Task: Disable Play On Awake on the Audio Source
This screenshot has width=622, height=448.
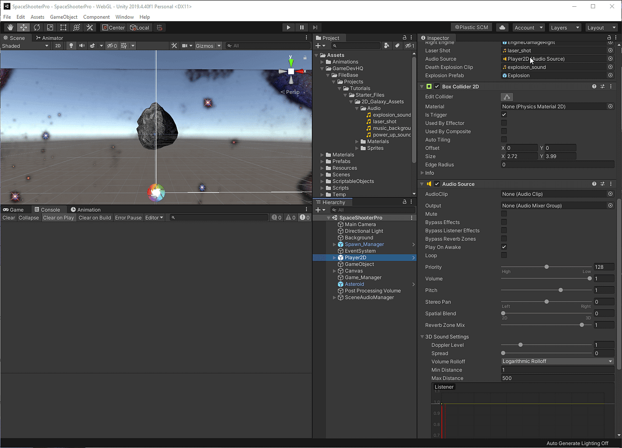Action: (503, 247)
